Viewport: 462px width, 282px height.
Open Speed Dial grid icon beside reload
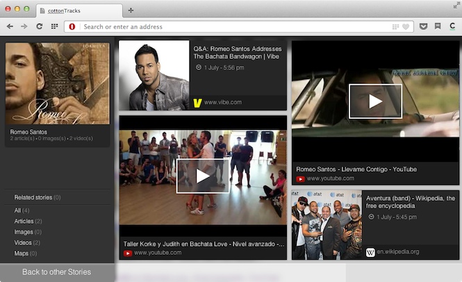coord(54,26)
